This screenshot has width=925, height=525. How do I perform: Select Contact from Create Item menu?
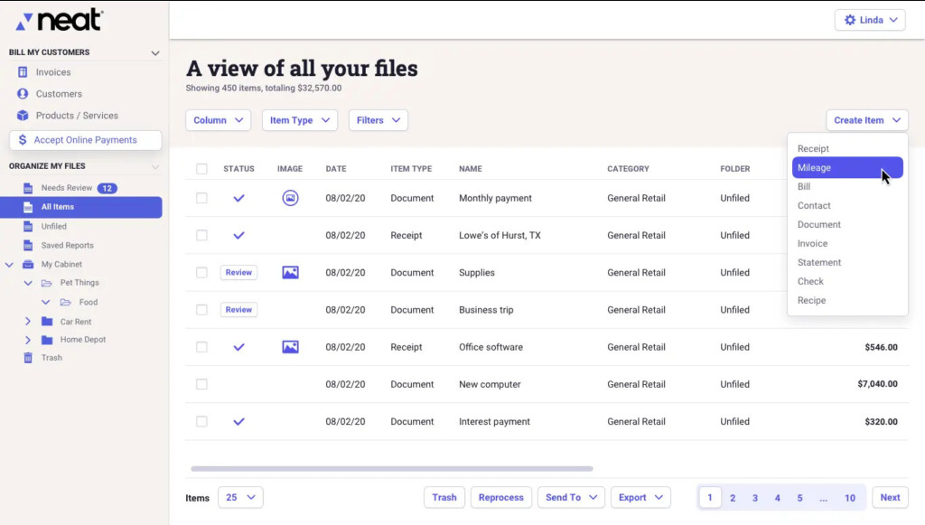point(814,205)
